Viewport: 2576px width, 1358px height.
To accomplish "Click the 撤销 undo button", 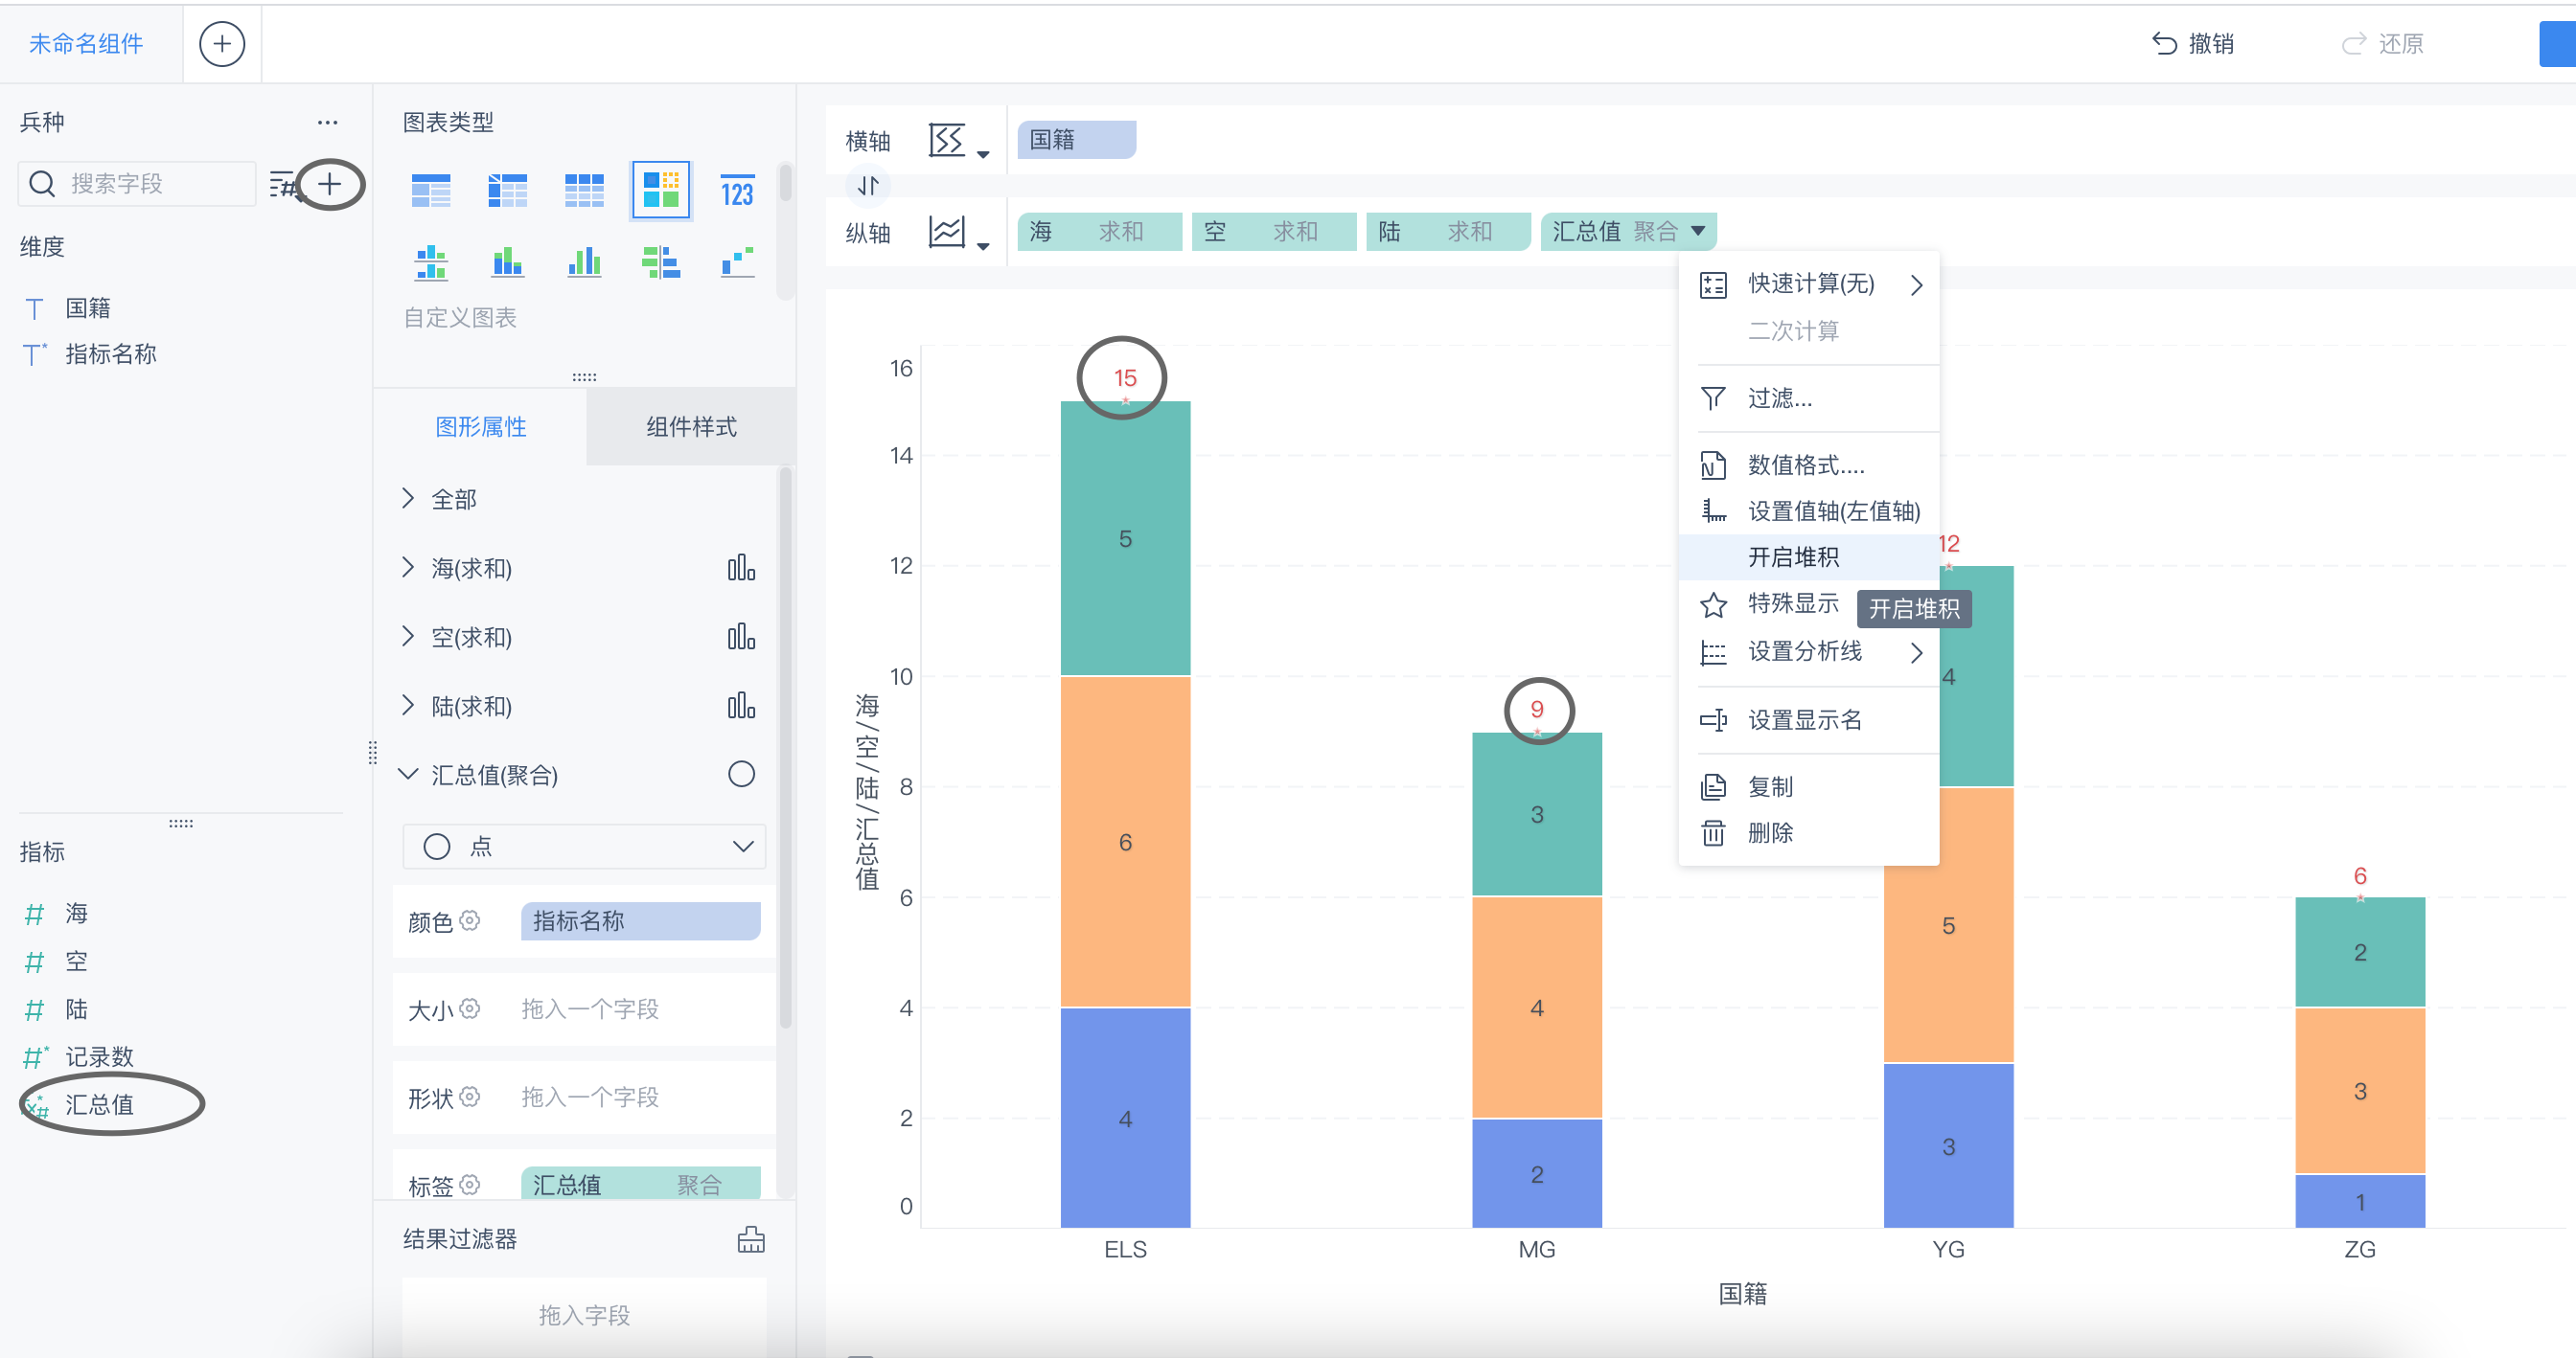I will pos(2193,44).
